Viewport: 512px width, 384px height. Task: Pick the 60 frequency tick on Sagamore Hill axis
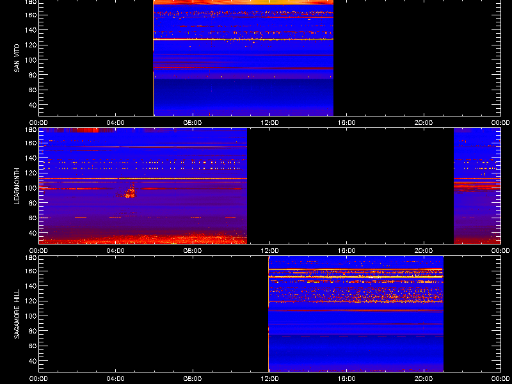33,346
